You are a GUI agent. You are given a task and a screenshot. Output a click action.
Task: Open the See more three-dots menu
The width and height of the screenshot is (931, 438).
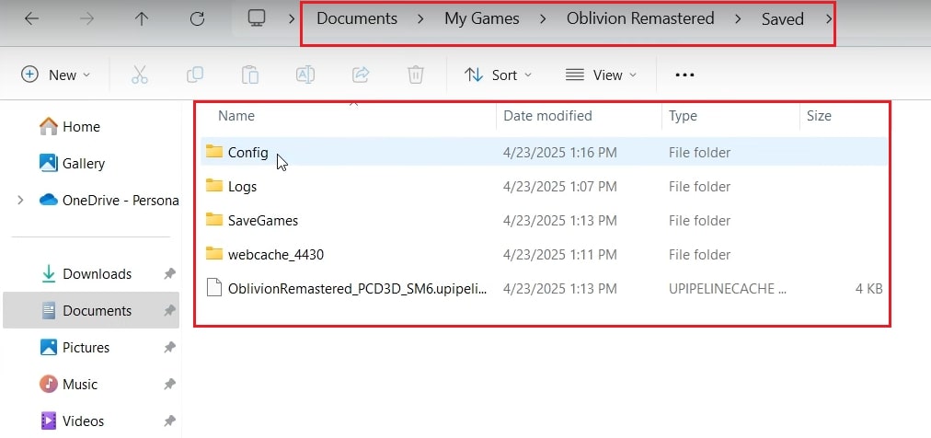[x=684, y=75]
